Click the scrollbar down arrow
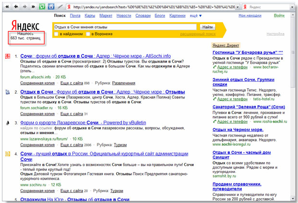Screen dimensions: 298x203 point(293,199)
